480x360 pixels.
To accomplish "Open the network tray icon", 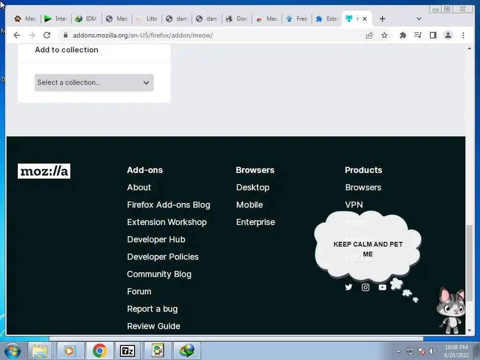I will point(410,351).
